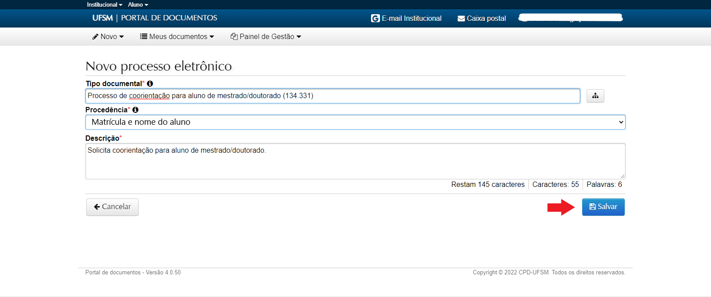711x297 pixels.
Task: Click the hierarchy tree icon button
Action: [595, 96]
